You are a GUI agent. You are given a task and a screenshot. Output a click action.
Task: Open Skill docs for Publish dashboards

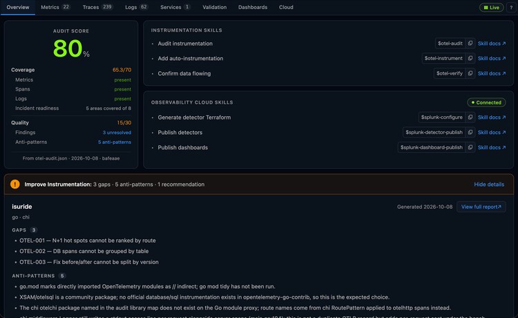click(x=492, y=147)
